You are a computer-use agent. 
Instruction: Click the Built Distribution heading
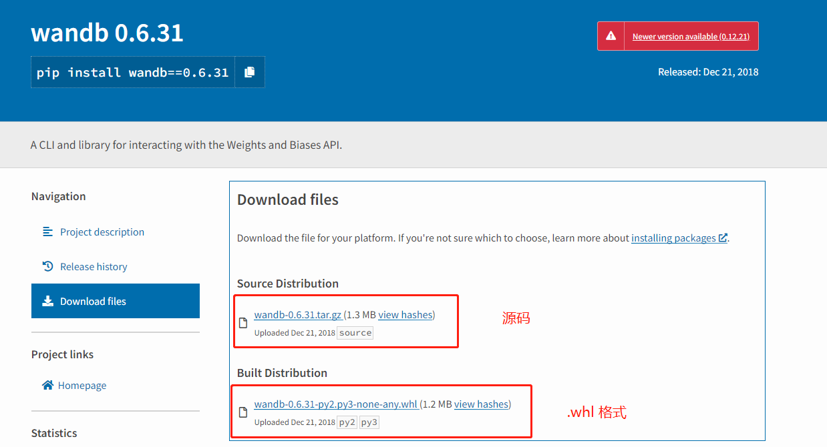click(282, 373)
